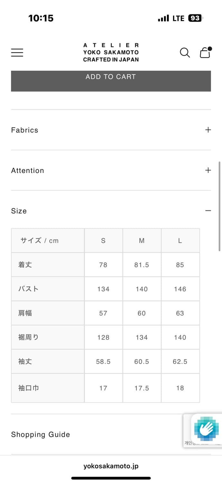This screenshot has height=484, width=222.
Task: Expand the Attention section plus icon
Action: click(208, 170)
